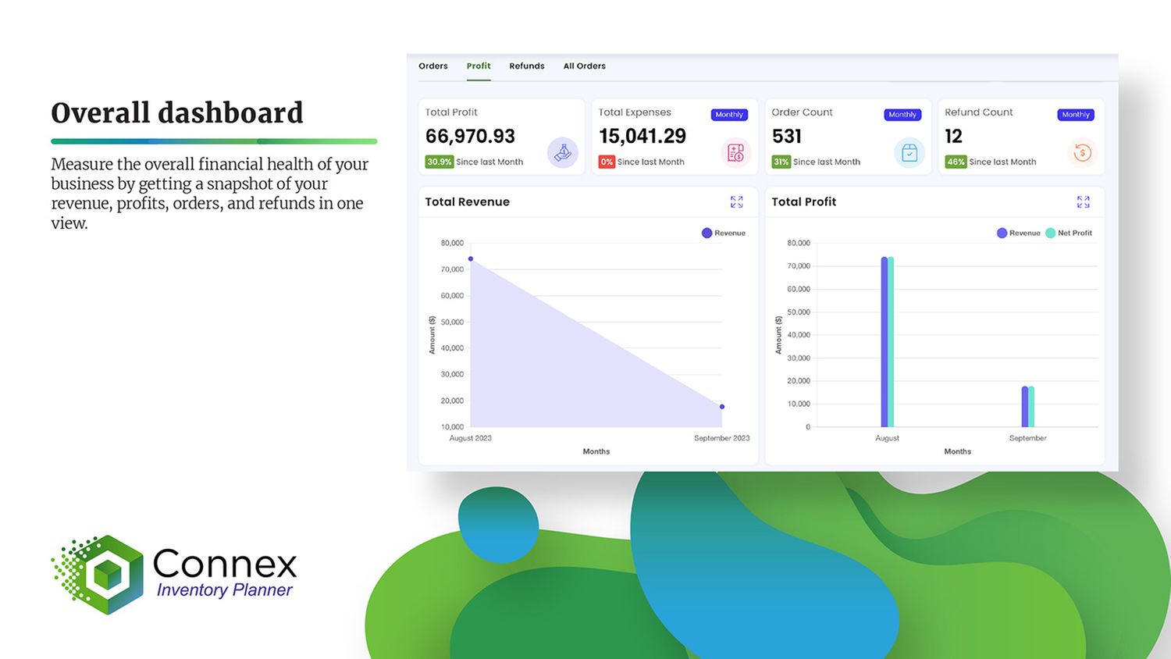Click the September label on the Total Profit axis
The height and width of the screenshot is (659, 1171).
click(1027, 438)
